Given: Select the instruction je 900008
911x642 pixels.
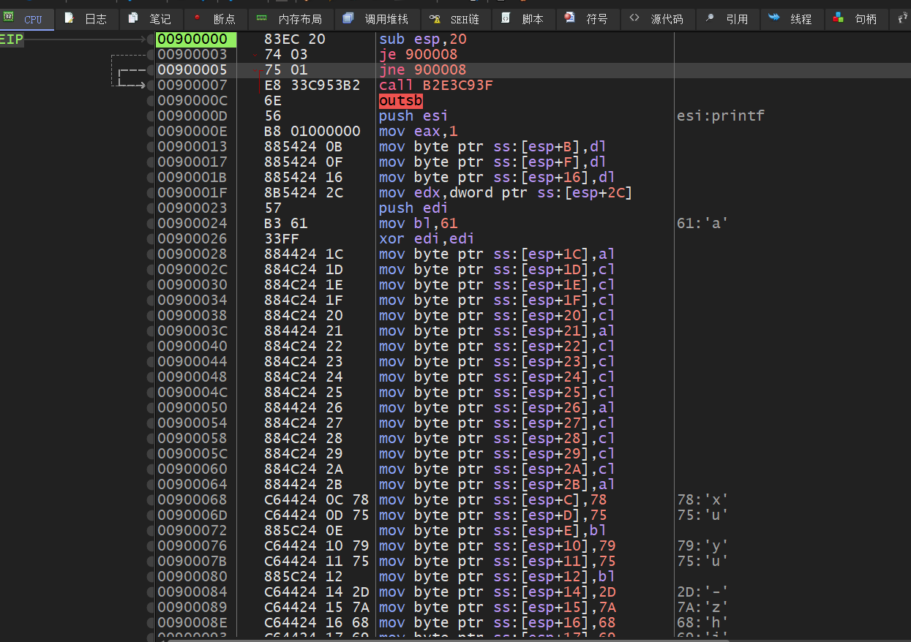Looking at the screenshot, I should [x=418, y=54].
